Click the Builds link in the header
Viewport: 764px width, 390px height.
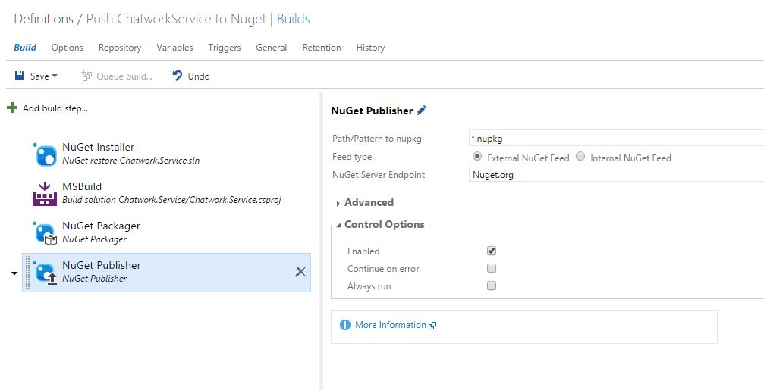pos(294,19)
